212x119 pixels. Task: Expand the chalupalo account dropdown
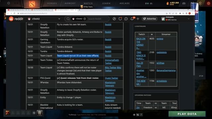pyautogui.click(x=188, y=19)
